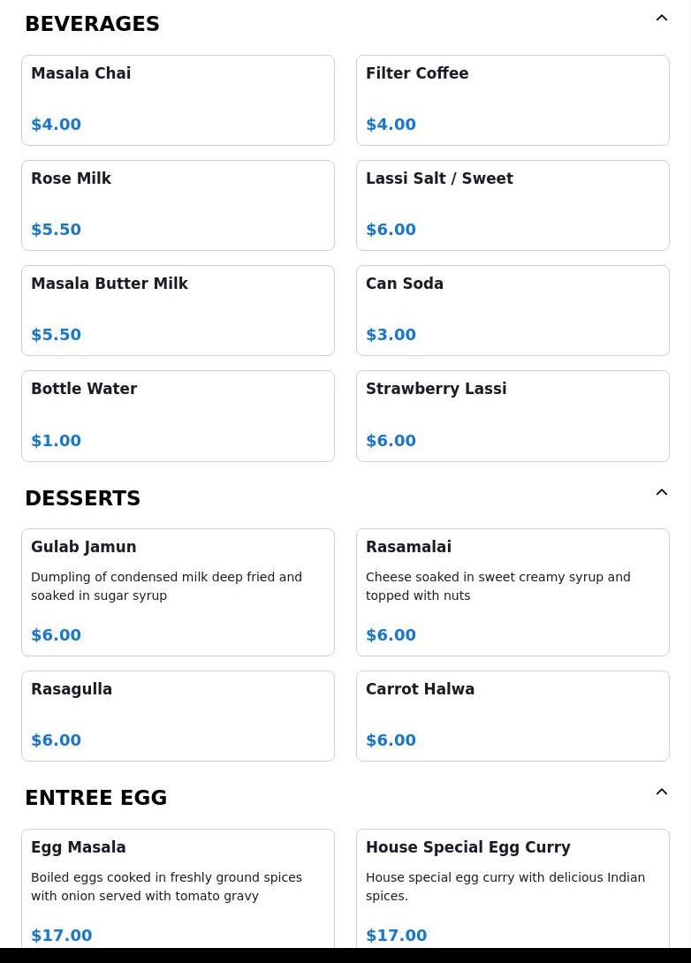Add Bottle Water from the menu
The height and width of the screenshot is (963, 691).
coord(178,415)
